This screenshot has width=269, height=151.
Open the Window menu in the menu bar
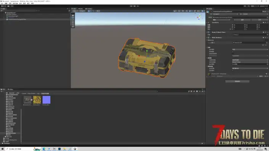coord(29,3)
